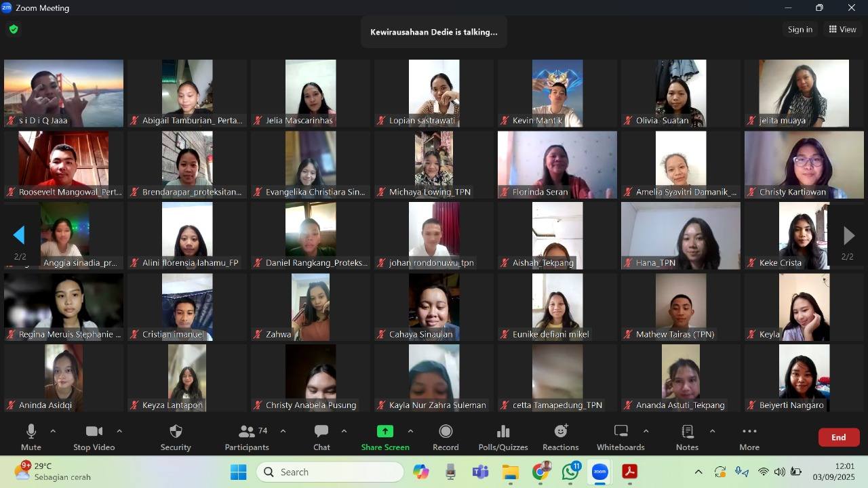The height and width of the screenshot is (488, 868).
Task: Go to next gallery page arrow
Action: tap(848, 235)
